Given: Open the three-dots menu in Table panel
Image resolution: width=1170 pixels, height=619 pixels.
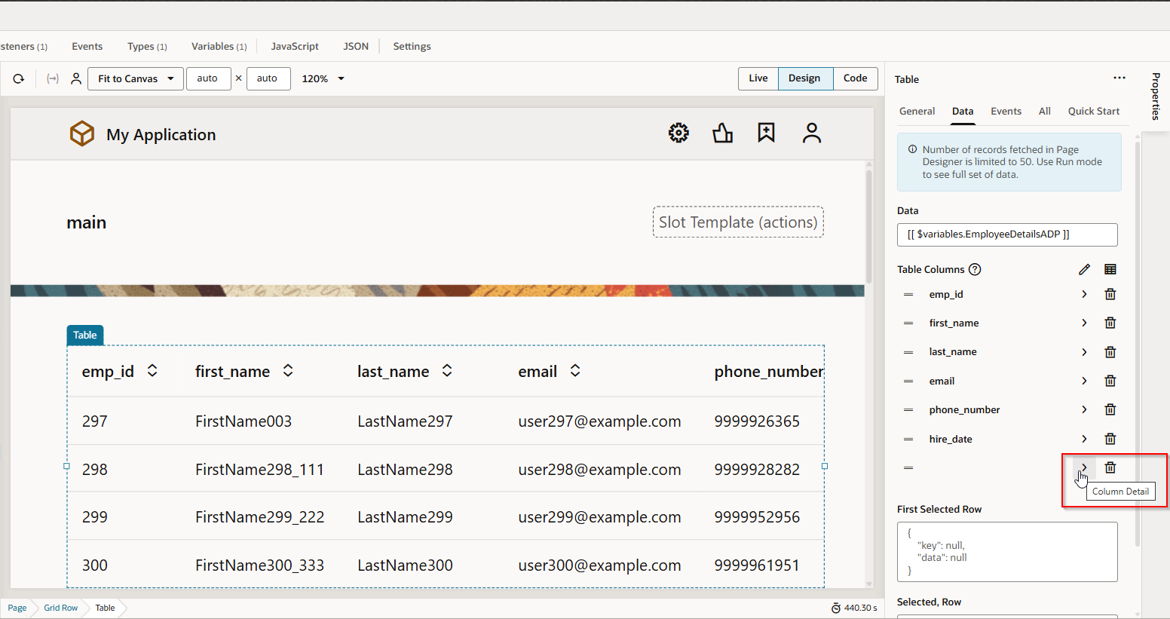Looking at the screenshot, I should point(1119,78).
